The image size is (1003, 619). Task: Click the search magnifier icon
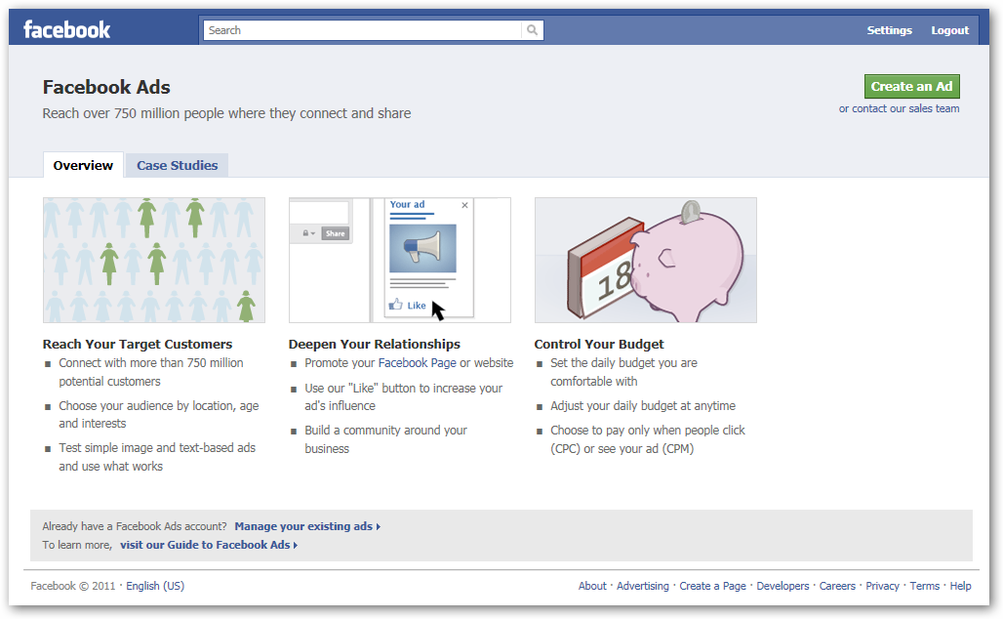point(532,30)
